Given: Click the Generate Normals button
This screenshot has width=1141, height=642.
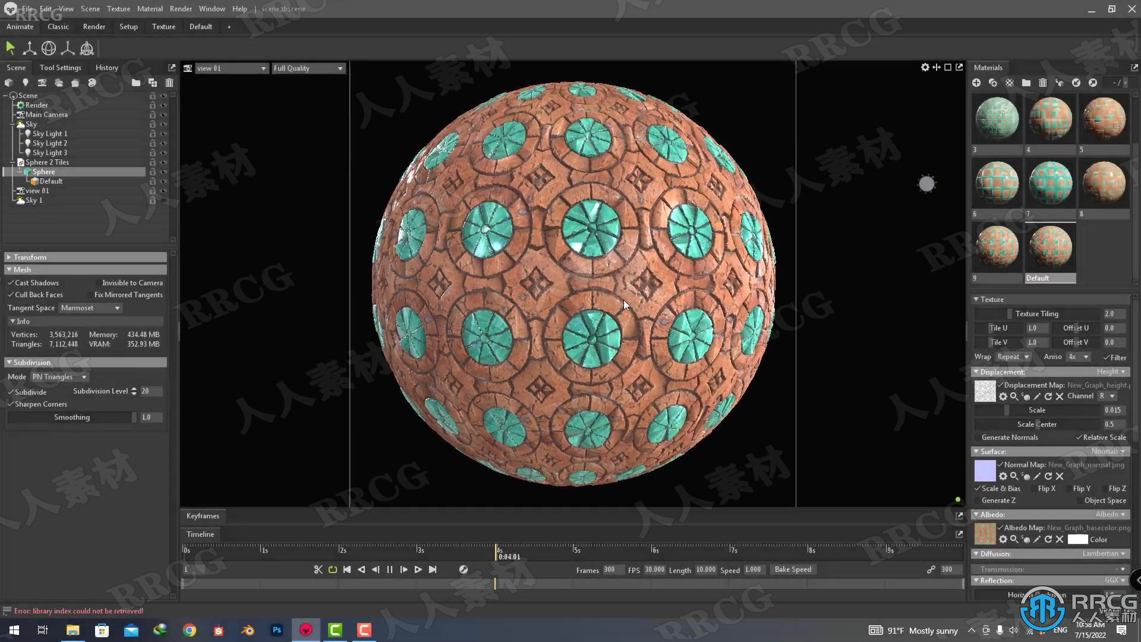Looking at the screenshot, I should [x=1011, y=438].
